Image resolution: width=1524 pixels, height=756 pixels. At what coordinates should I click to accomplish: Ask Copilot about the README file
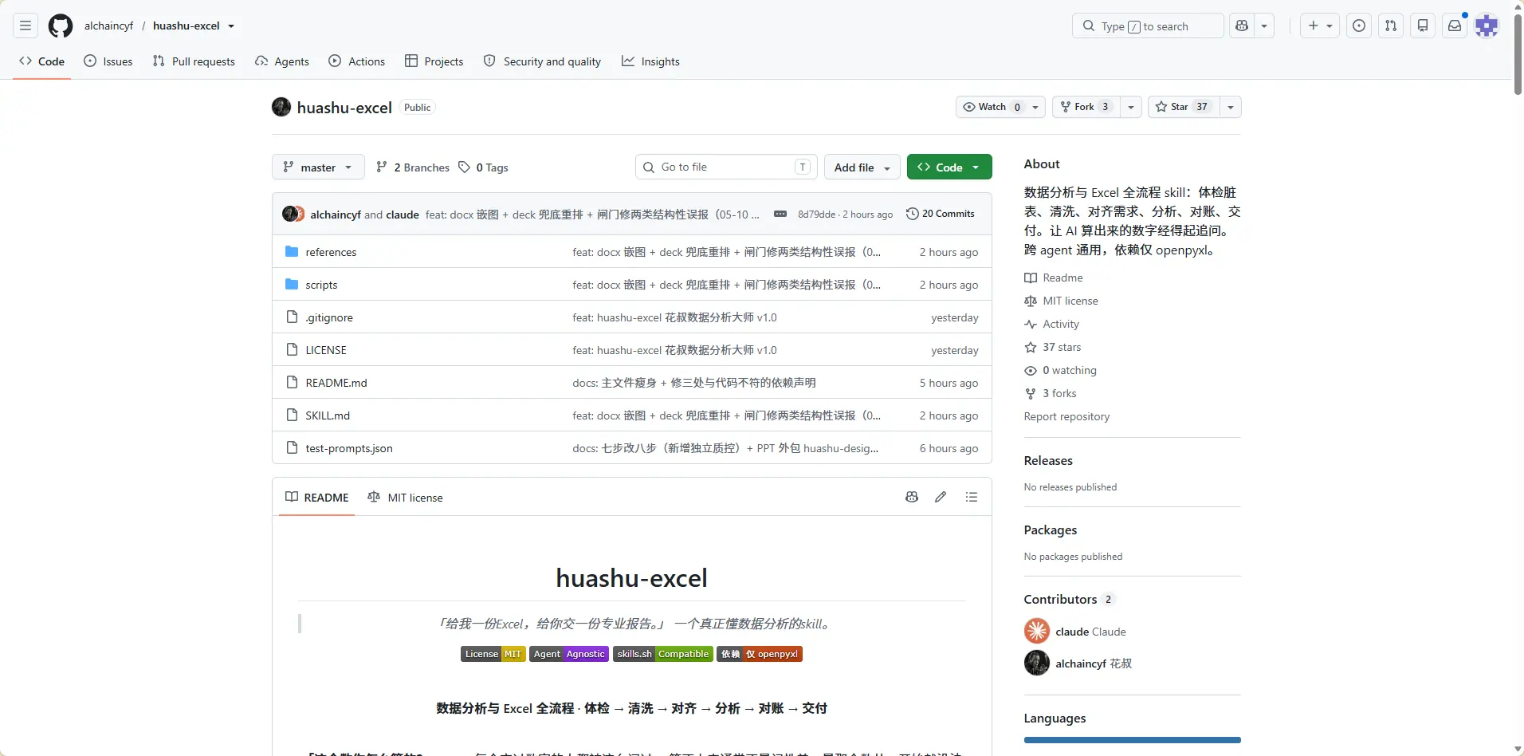point(912,497)
